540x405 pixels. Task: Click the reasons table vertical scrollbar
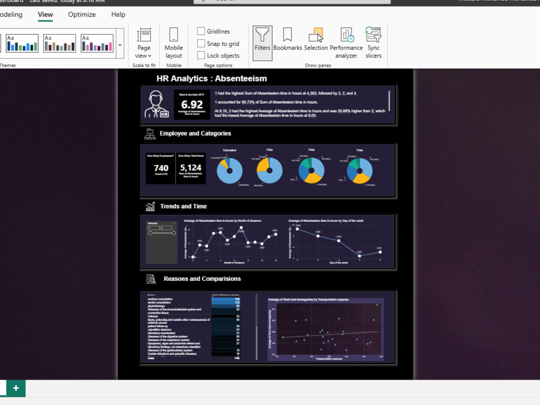click(x=256, y=327)
